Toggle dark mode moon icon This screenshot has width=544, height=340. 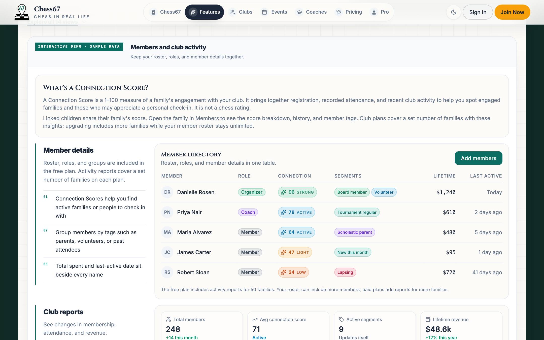coord(454,12)
